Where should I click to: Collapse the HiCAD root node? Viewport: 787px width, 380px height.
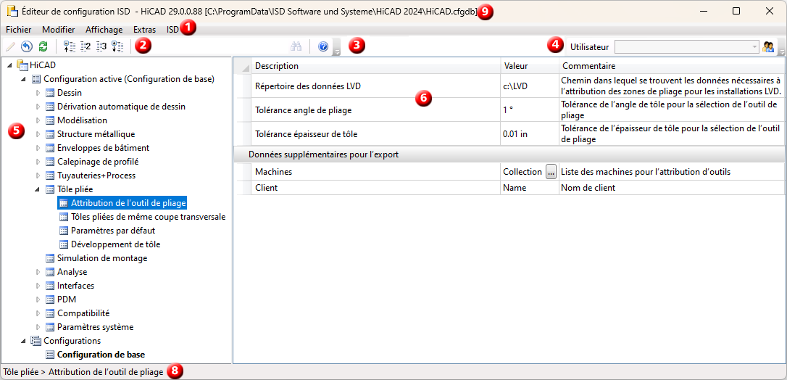(x=10, y=65)
